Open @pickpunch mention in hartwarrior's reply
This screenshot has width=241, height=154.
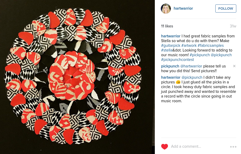[192, 77]
